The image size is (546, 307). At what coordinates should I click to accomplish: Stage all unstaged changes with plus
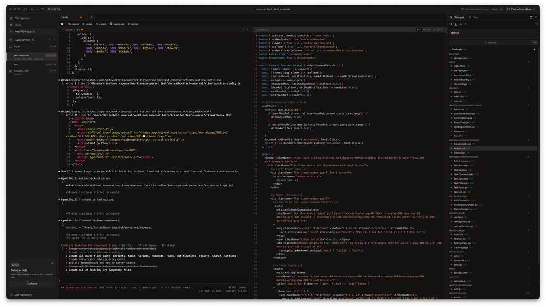(x=534, y=49)
